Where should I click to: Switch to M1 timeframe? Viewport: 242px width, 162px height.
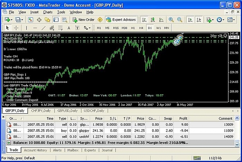pos(99,28)
